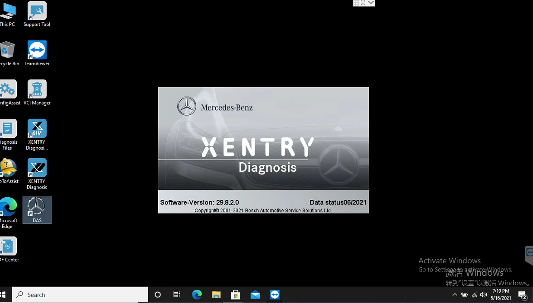Click the taskbar Search box
Image resolution: width=533 pixels, height=303 pixels.
(x=80, y=295)
